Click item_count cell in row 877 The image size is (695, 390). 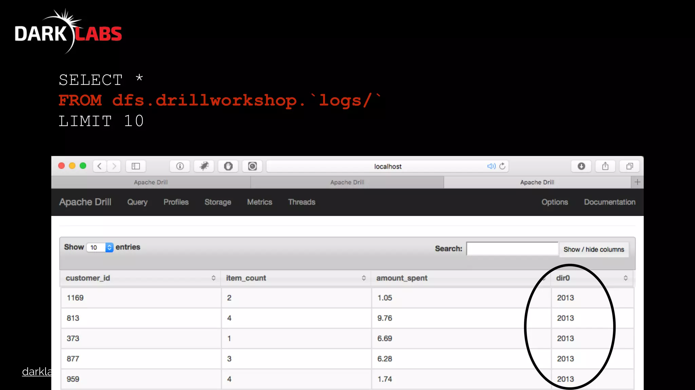tap(296, 359)
